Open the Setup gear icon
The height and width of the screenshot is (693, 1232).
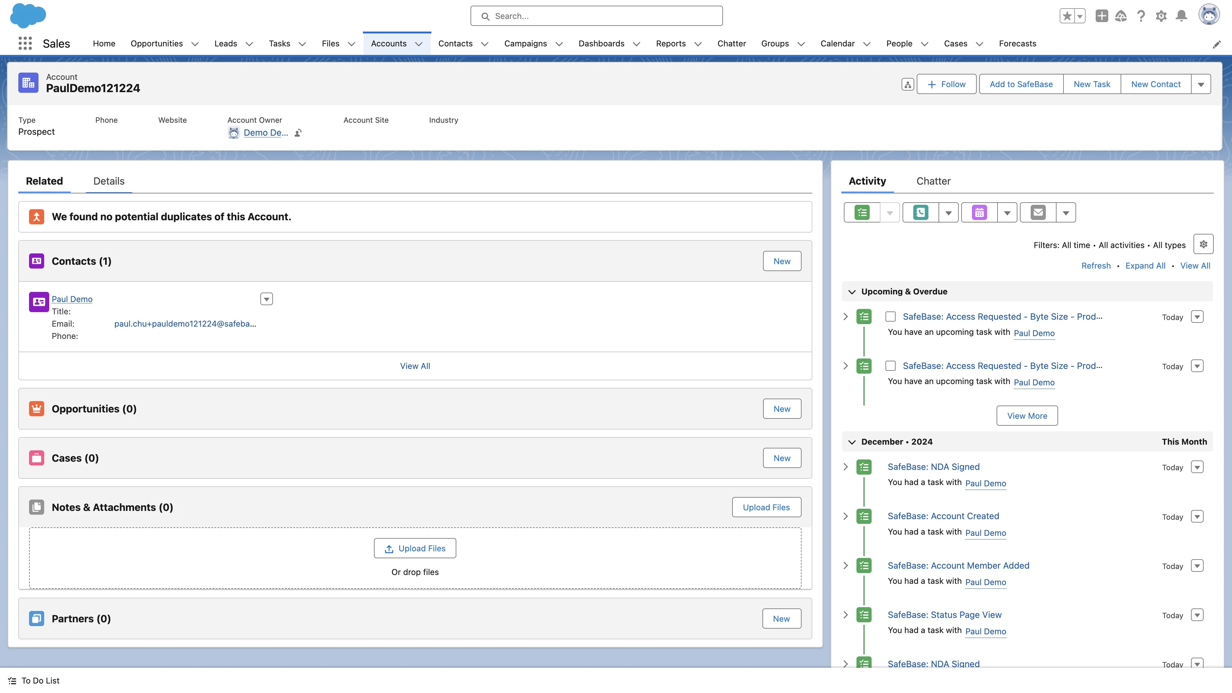click(x=1161, y=16)
